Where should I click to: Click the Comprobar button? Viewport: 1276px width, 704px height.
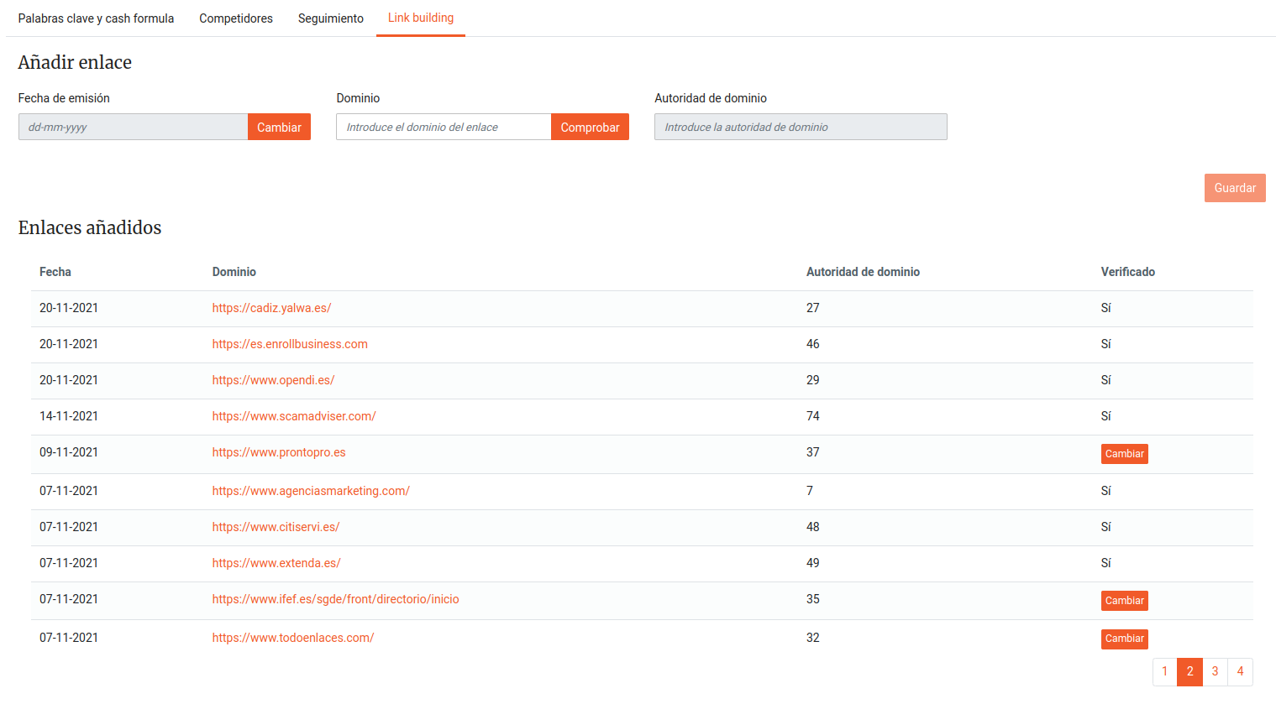click(590, 127)
